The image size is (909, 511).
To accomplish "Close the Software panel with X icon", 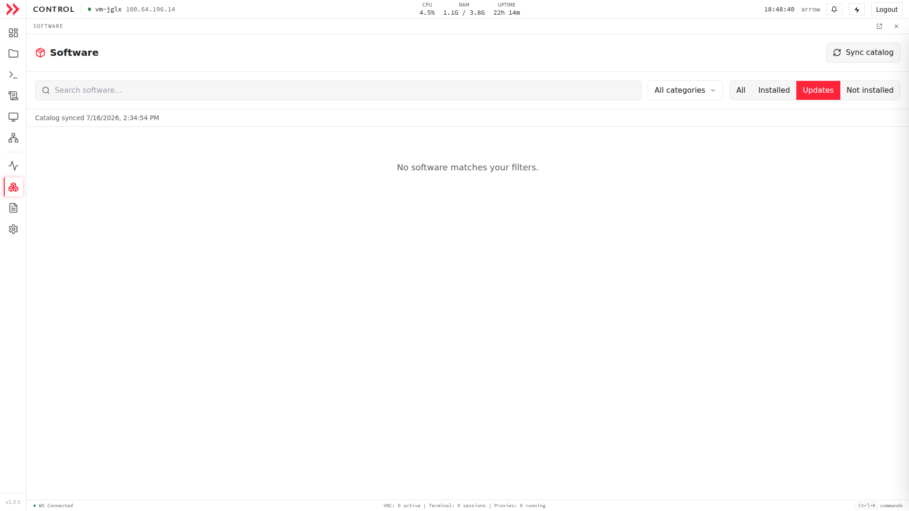I will tap(896, 26).
